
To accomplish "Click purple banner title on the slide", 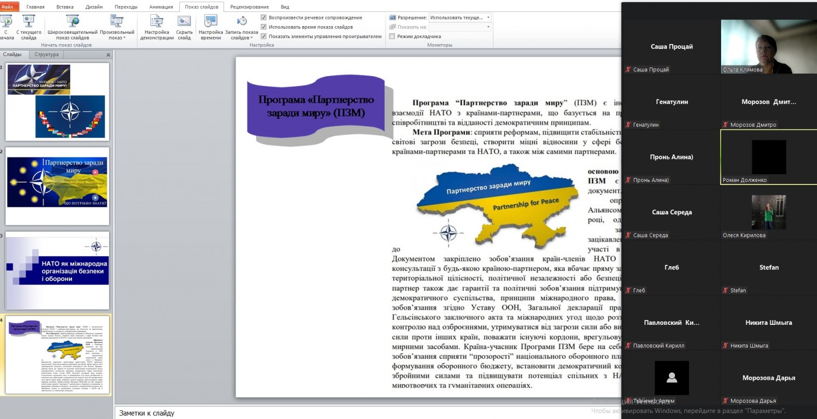I will click(x=316, y=107).
